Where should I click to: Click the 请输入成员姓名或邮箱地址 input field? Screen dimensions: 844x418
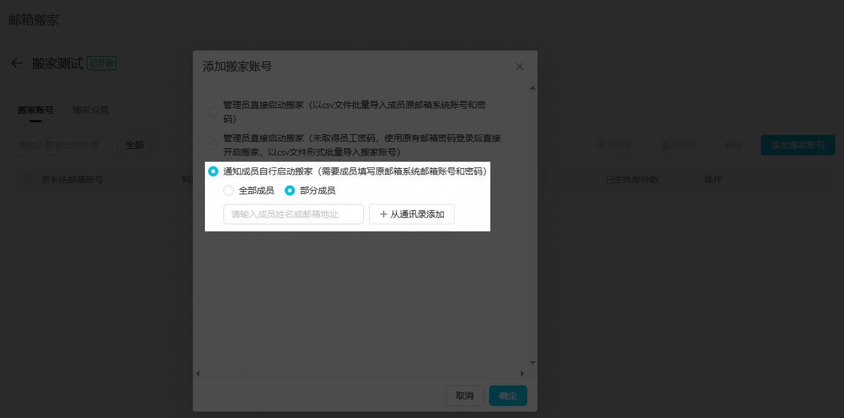coord(293,214)
